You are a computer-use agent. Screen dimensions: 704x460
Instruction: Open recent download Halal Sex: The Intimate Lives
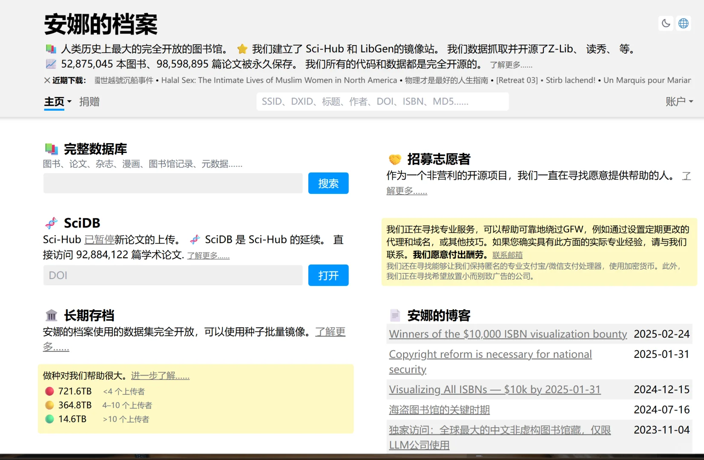point(279,80)
